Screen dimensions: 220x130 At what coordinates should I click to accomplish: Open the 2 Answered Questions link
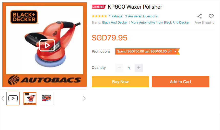tap(141, 16)
